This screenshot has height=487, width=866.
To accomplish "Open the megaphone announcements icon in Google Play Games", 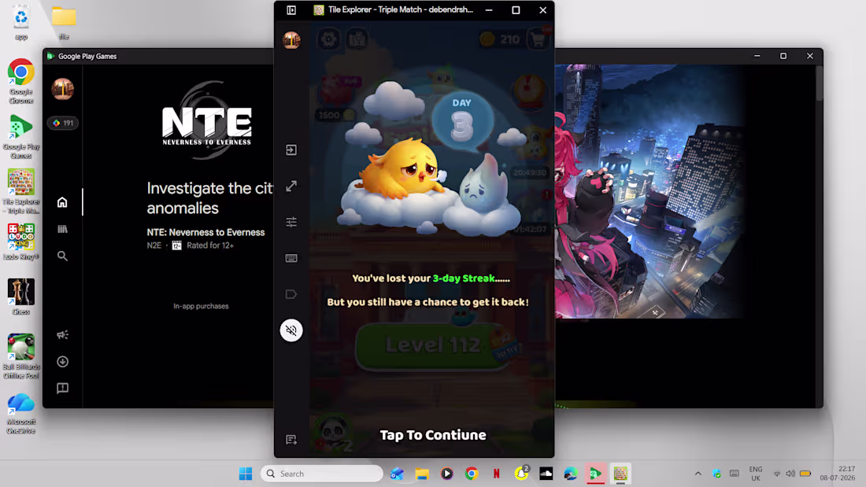I will (62, 334).
